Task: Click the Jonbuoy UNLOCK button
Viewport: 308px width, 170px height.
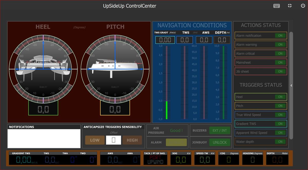Action: 219,142
